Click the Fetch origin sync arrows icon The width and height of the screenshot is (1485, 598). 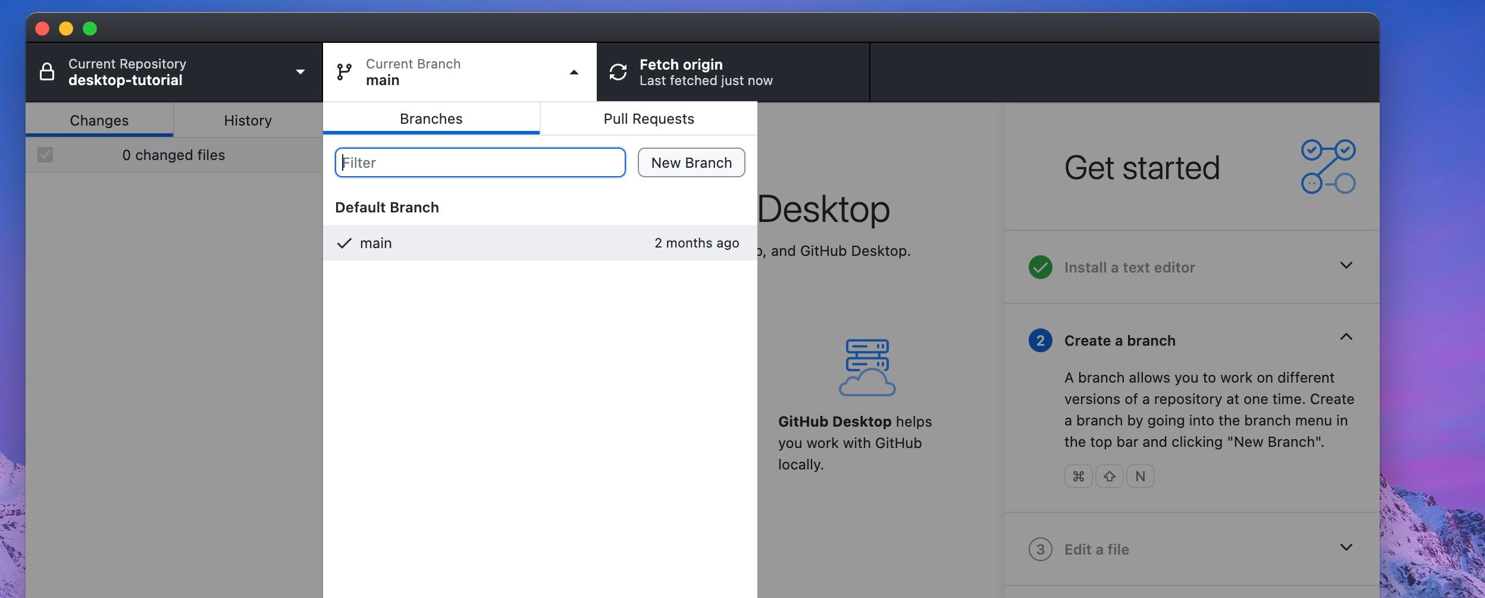point(619,71)
